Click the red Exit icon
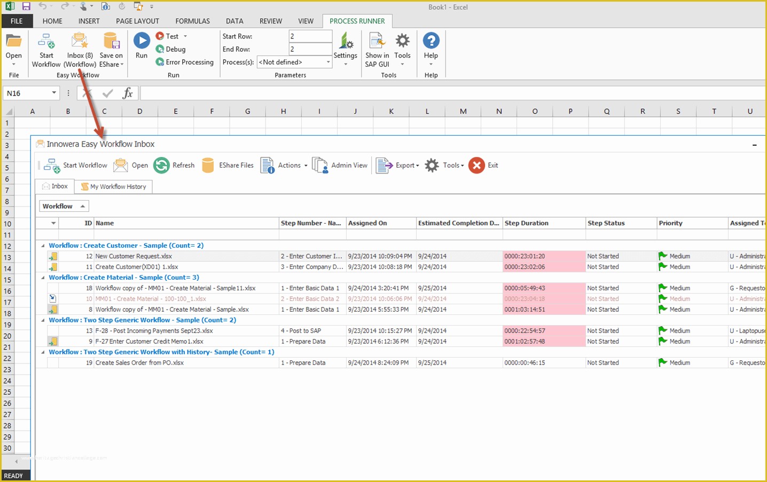Image resolution: width=767 pixels, height=482 pixels. pos(476,165)
